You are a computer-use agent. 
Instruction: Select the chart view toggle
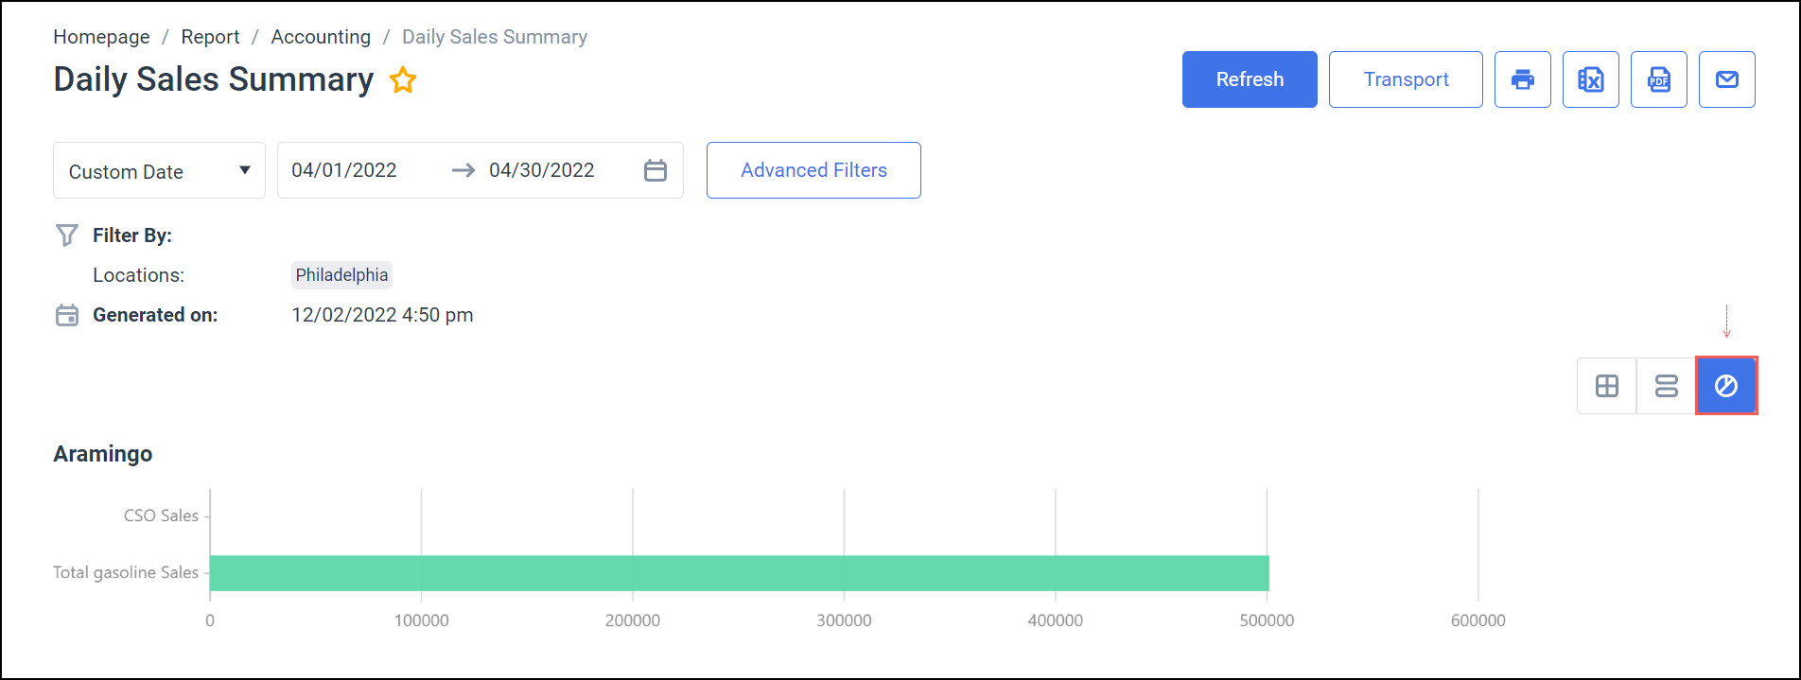(x=1725, y=386)
